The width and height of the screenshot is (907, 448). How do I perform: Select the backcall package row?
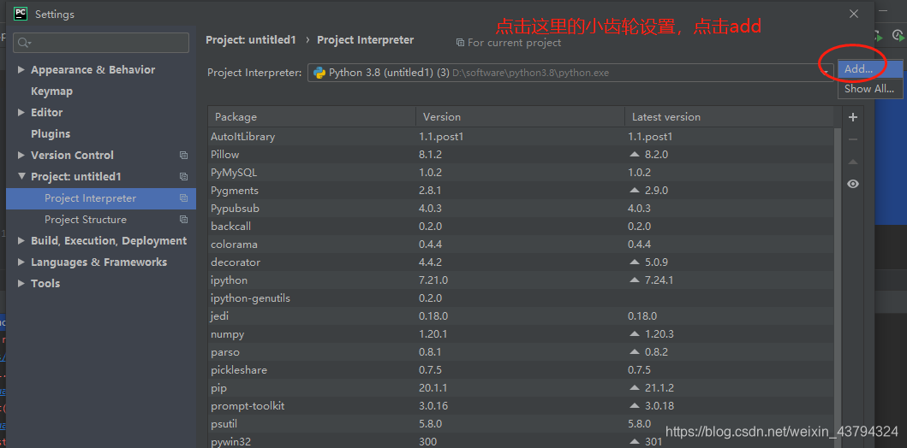coord(521,227)
